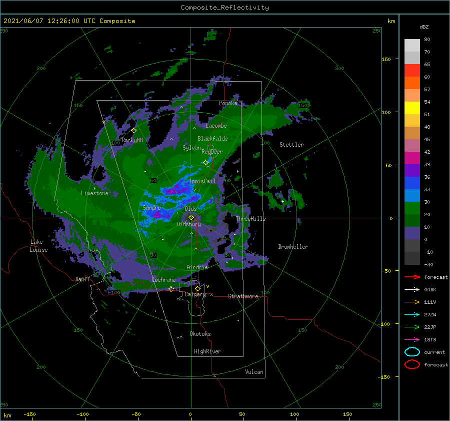Click the radar-center diamond above Didsbury
This screenshot has height=421, width=450.
click(x=191, y=218)
